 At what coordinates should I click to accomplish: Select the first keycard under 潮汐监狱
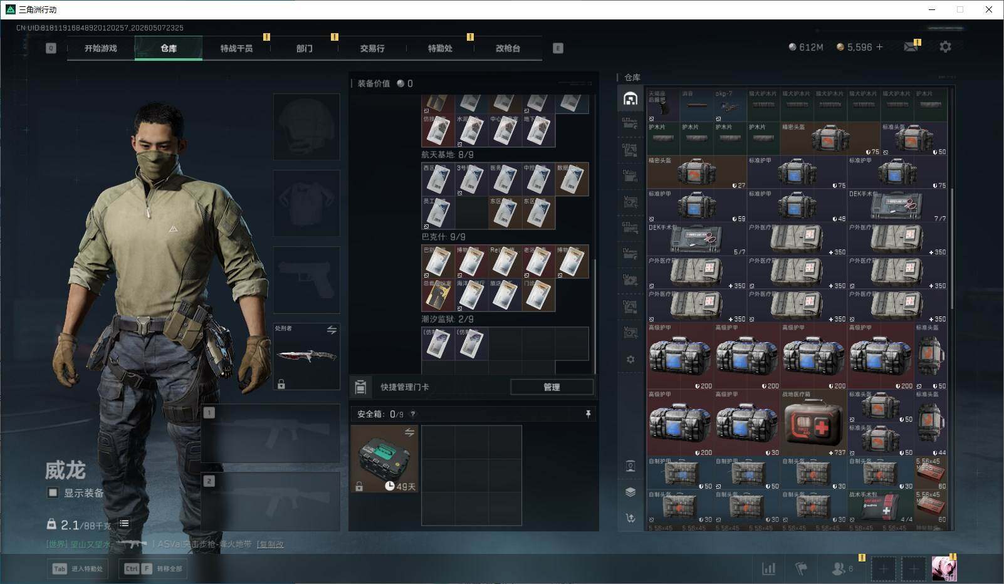pyautogui.click(x=438, y=343)
